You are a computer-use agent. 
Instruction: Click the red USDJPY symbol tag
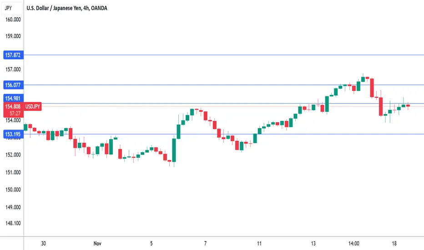tap(33, 106)
